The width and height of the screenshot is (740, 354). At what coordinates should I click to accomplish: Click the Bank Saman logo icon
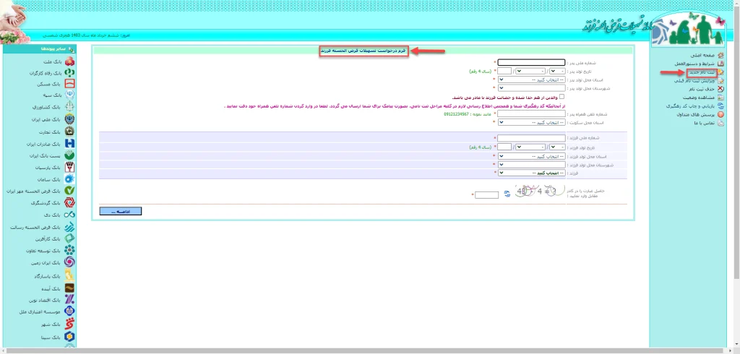click(69, 179)
